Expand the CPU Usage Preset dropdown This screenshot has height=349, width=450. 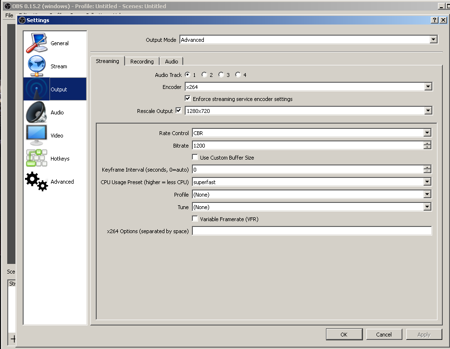[x=427, y=182]
